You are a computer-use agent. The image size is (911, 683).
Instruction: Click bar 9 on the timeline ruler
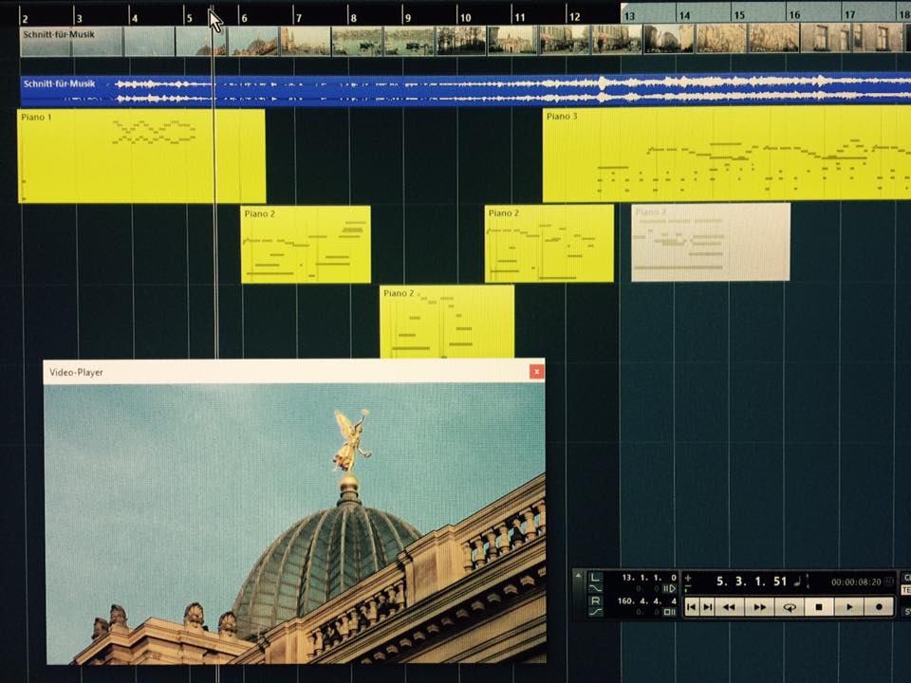click(408, 18)
